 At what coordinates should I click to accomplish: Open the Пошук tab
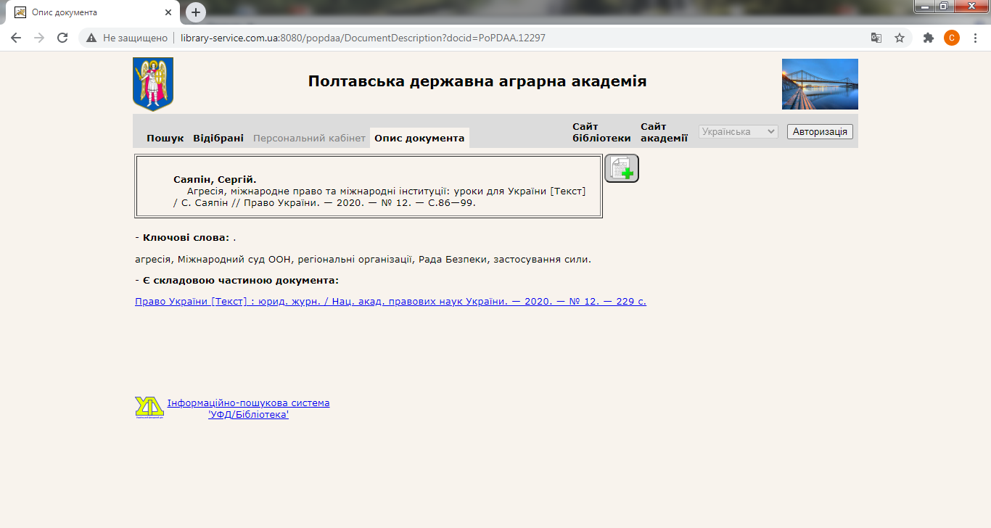coord(165,138)
